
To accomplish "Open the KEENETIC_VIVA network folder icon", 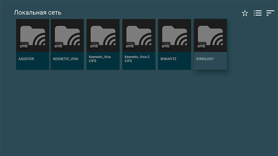I will coord(67,35).
